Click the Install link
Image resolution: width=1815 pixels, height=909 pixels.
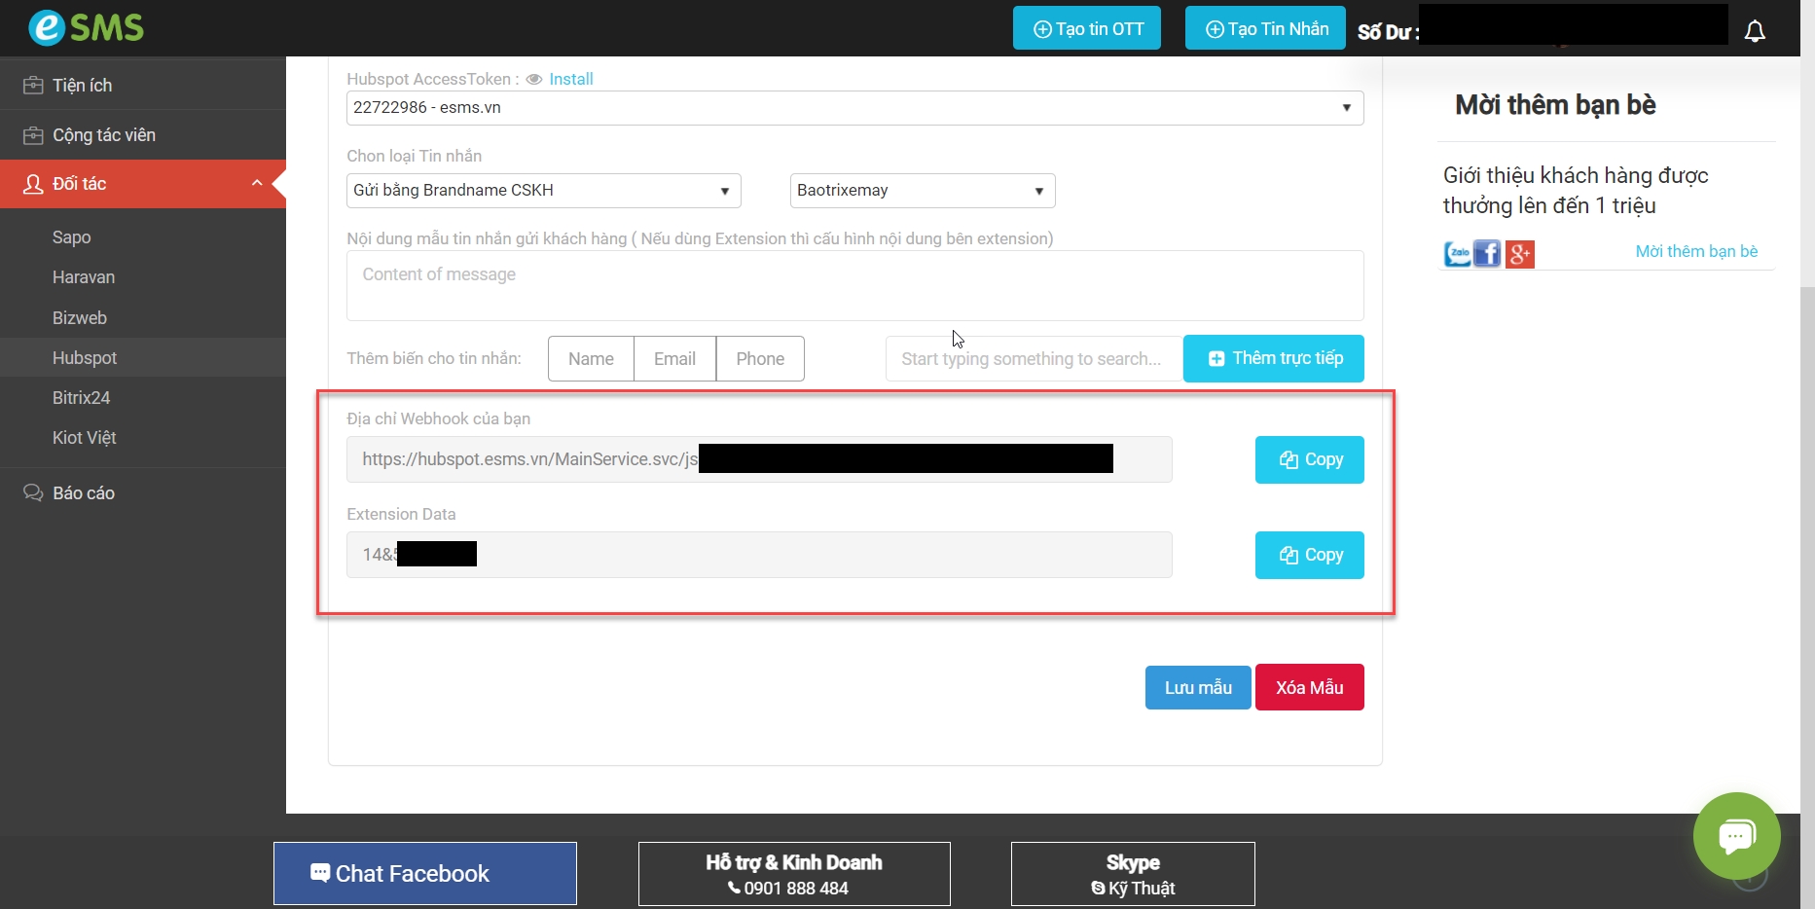click(570, 80)
